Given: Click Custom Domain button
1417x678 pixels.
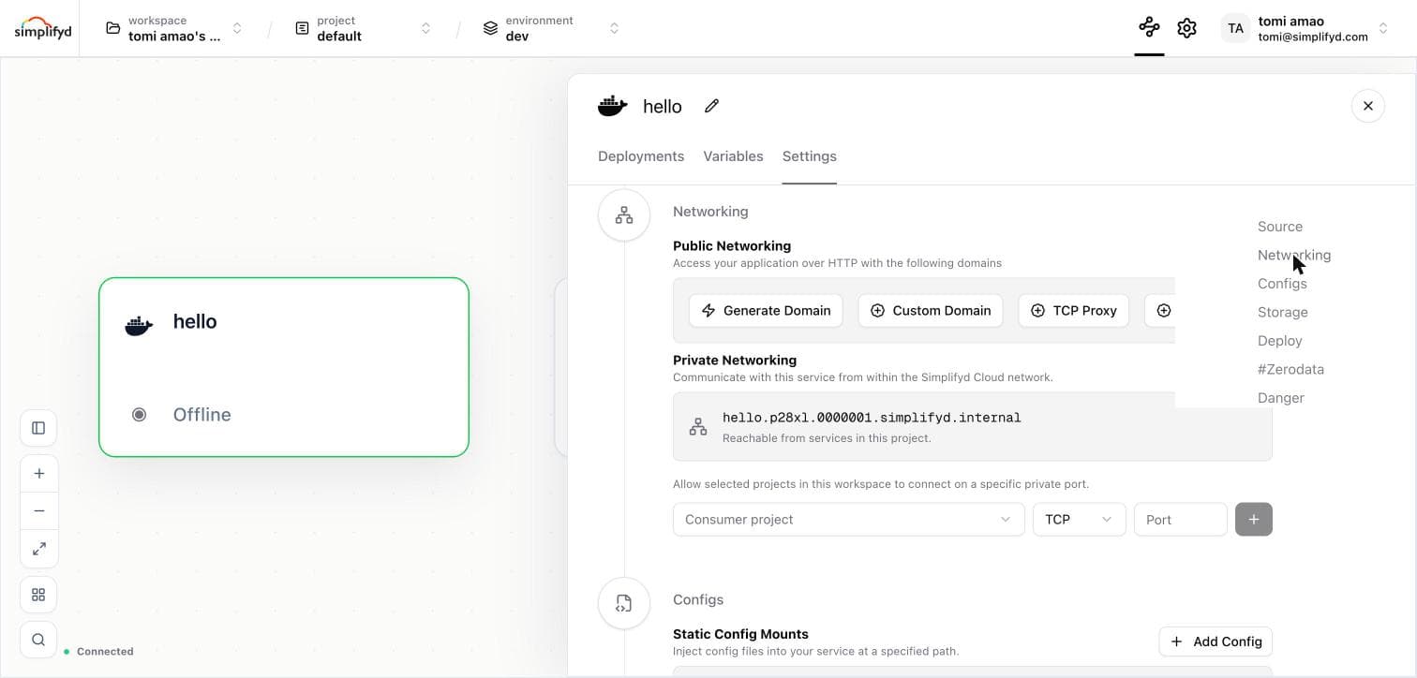Looking at the screenshot, I should point(931,310).
